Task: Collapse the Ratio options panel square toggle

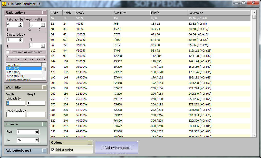Action: [44, 13]
